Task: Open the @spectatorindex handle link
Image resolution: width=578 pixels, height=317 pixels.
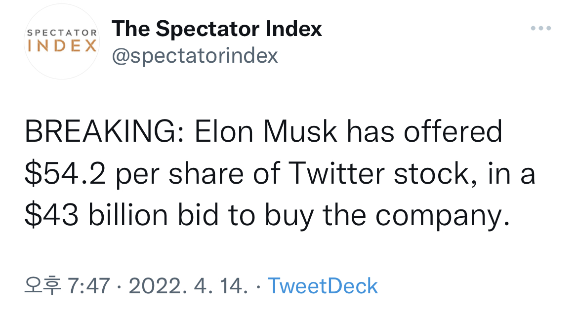Action: [x=195, y=56]
